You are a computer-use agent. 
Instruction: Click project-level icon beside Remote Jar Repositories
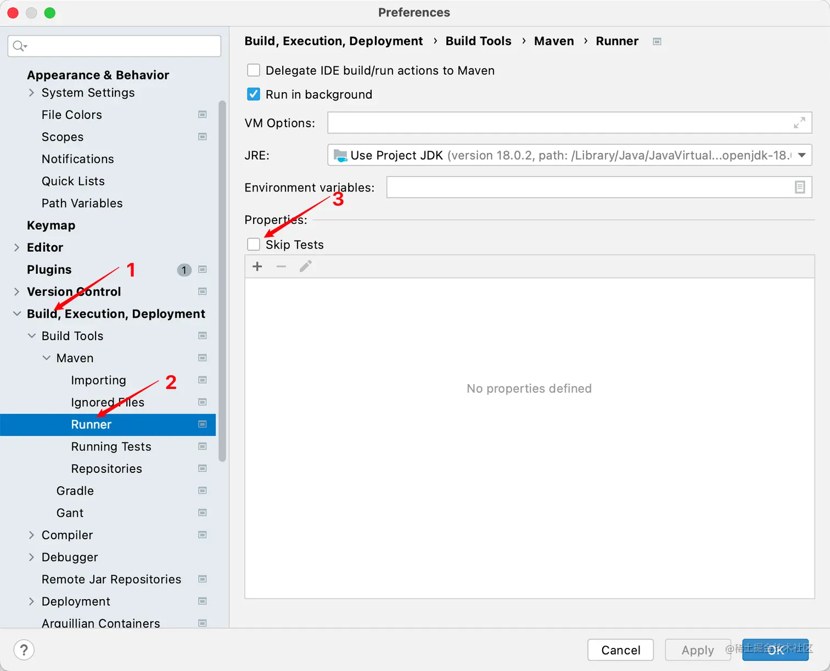pyautogui.click(x=203, y=579)
